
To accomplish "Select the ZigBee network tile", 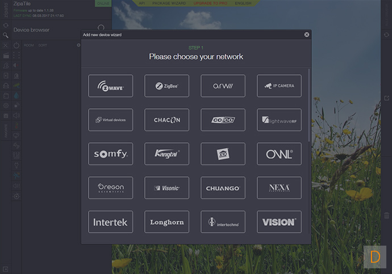I will pyautogui.click(x=167, y=86).
